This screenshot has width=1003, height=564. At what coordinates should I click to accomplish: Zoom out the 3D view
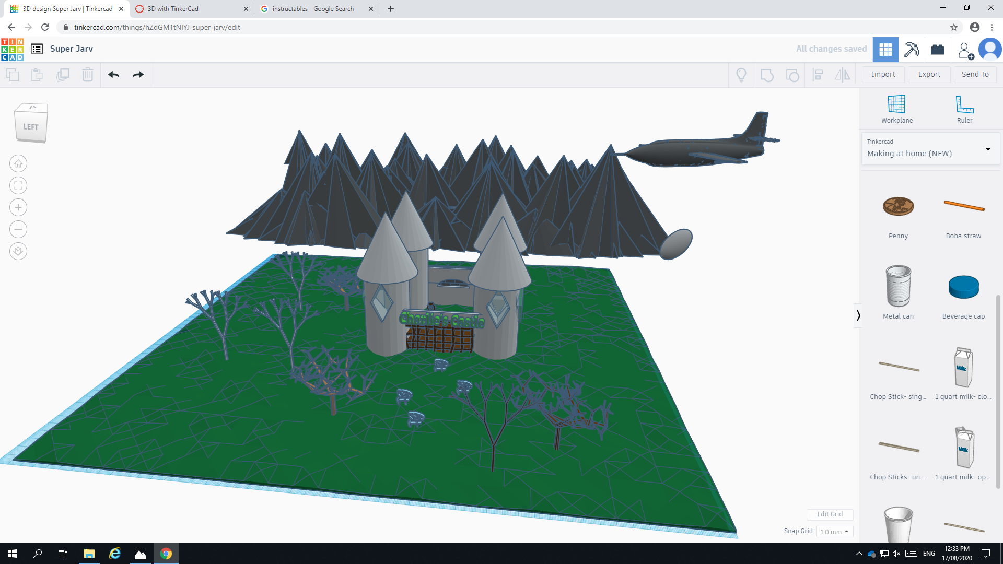pyautogui.click(x=18, y=229)
